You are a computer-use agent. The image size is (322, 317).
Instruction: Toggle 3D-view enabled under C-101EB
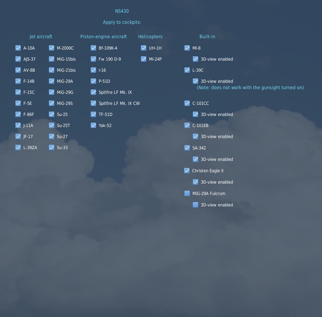(x=196, y=137)
